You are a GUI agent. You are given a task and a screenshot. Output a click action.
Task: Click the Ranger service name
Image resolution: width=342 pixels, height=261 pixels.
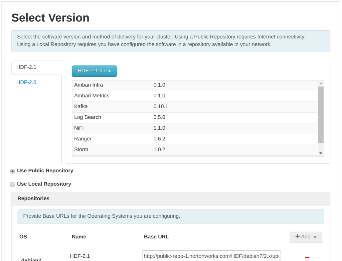click(x=83, y=139)
